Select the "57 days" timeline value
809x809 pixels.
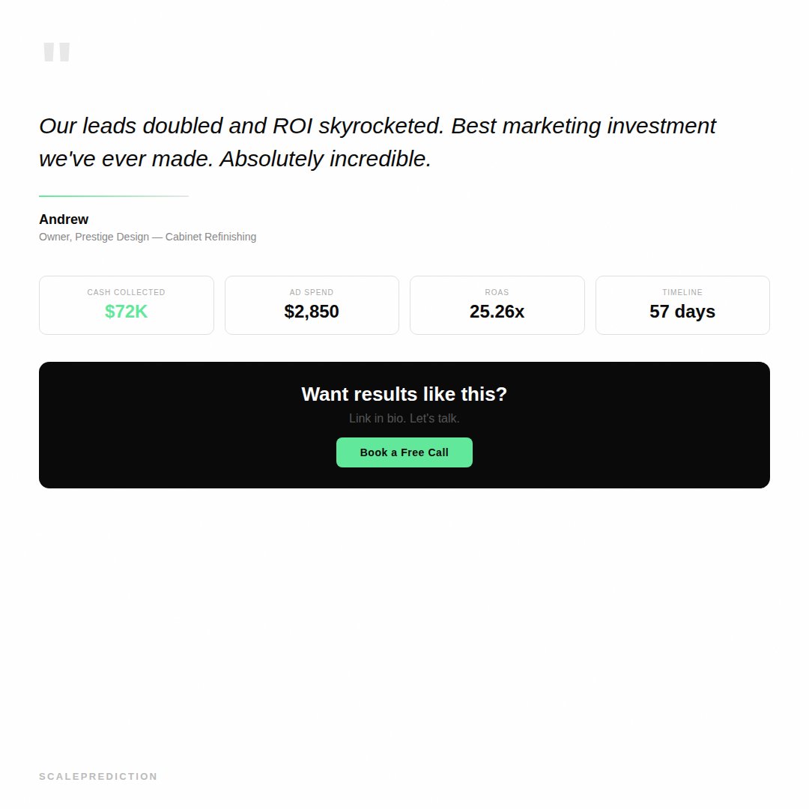[682, 312]
